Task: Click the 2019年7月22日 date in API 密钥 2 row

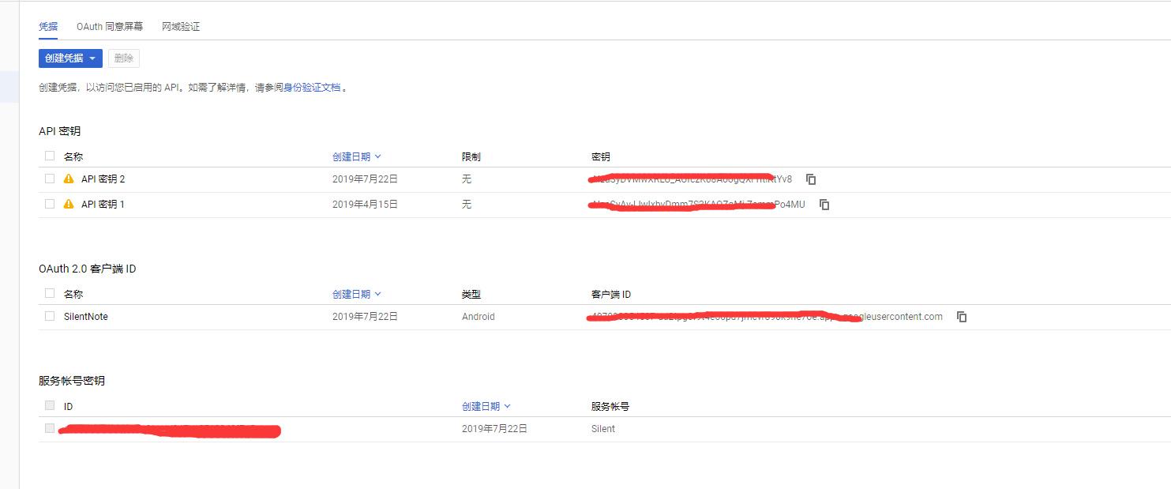Action: point(365,179)
